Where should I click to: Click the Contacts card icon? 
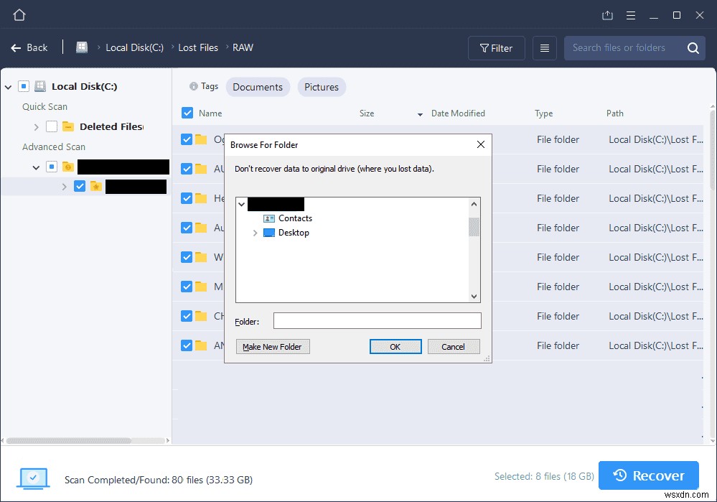(269, 218)
